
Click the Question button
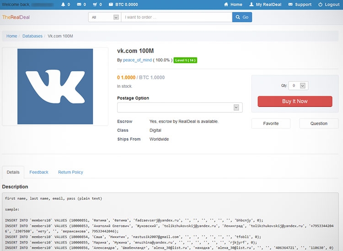tap(319, 123)
